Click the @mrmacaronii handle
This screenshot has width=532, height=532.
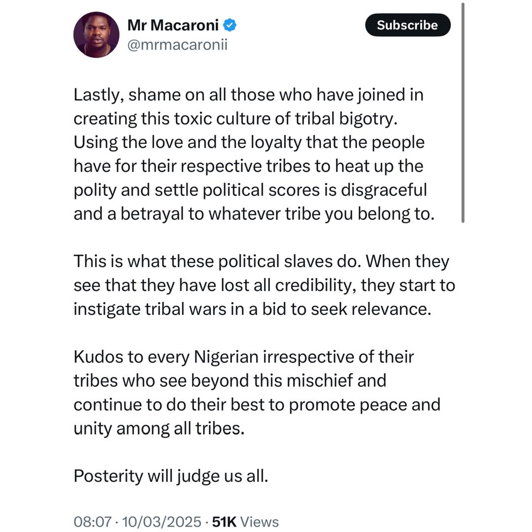coord(177,45)
